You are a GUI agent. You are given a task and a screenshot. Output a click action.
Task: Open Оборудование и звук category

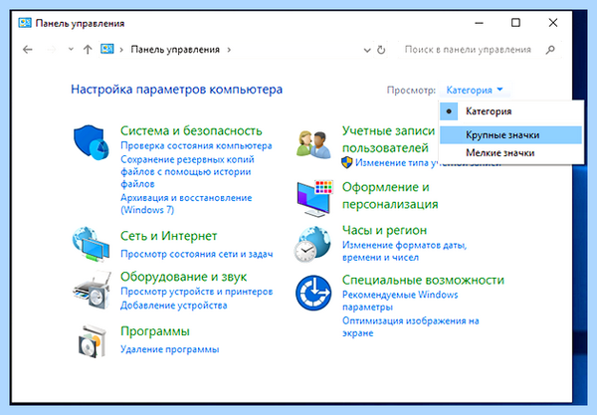(183, 277)
